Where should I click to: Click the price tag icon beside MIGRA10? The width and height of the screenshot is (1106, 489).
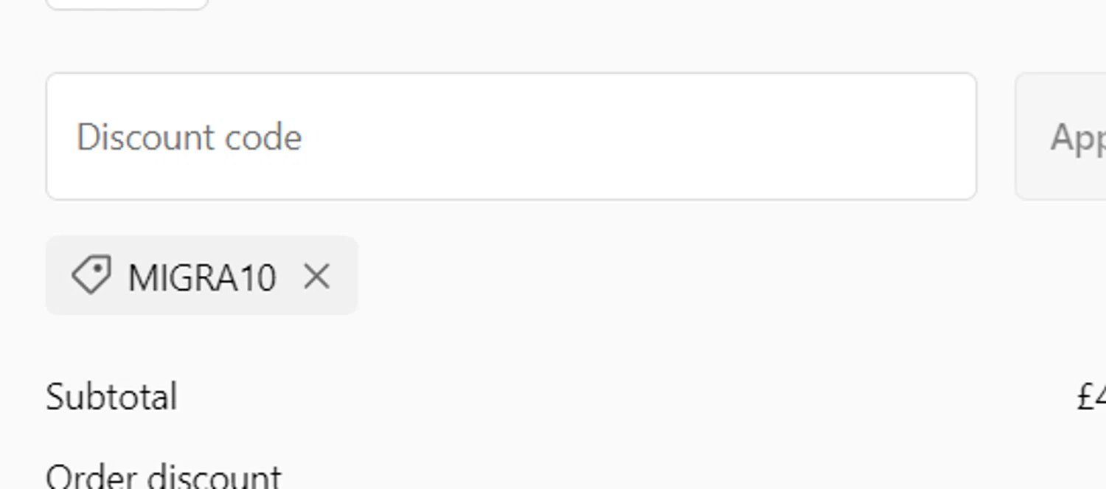91,275
